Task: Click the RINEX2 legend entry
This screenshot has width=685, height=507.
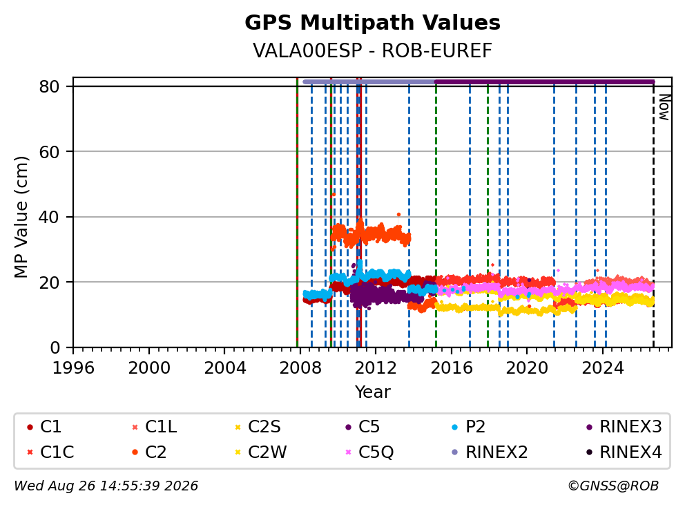Action: (x=490, y=452)
